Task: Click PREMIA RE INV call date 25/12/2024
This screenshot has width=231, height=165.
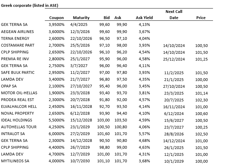Action: [174, 59]
